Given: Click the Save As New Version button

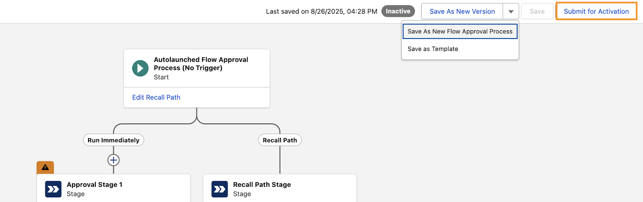Looking at the screenshot, I should [x=462, y=12].
